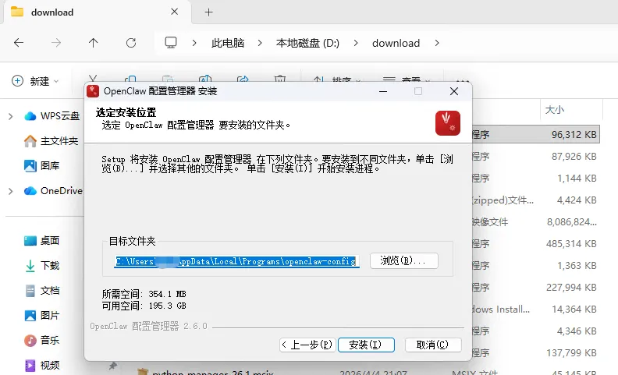Expand the OneDrive tree node
This screenshot has width=618, height=375.
(x=11, y=191)
